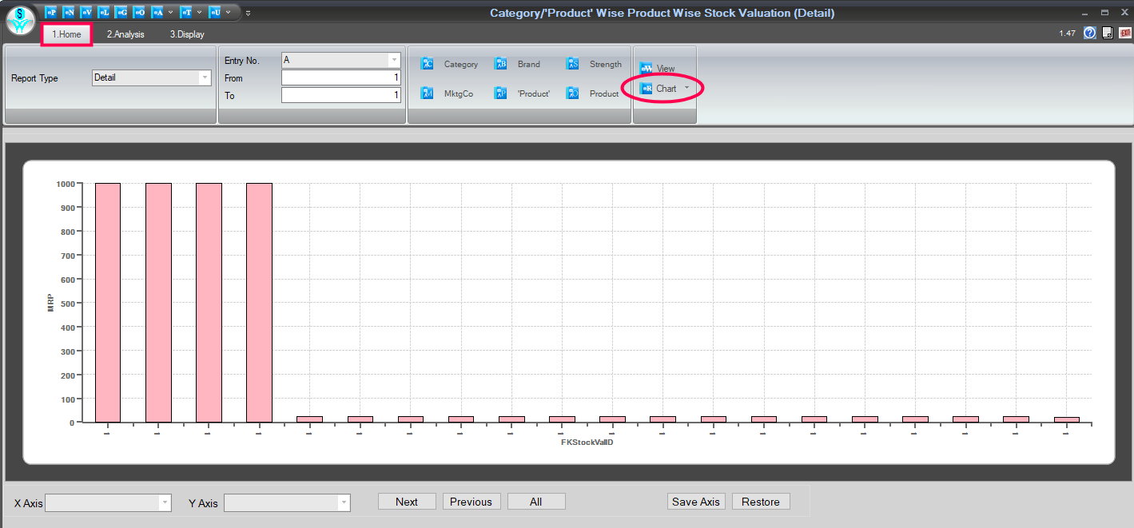Click the P quick access toolbar icon
The height and width of the screenshot is (528, 1134).
(x=50, y=12)
